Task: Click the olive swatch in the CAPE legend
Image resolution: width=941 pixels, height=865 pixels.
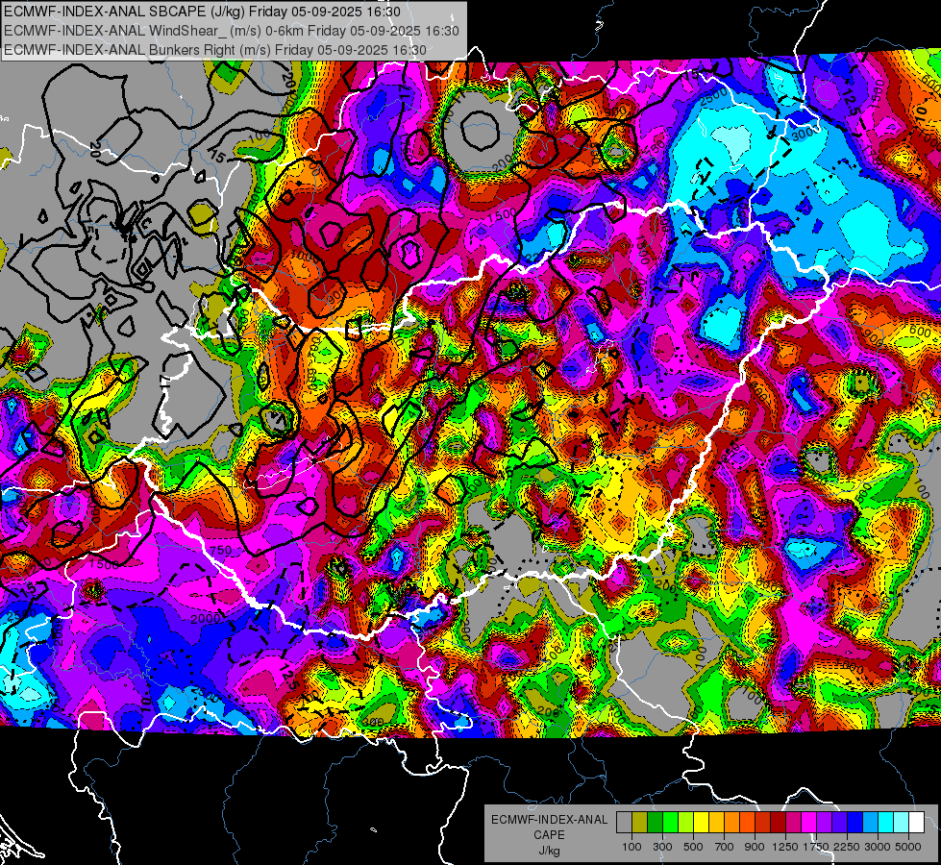Action: tap(640, 823)
